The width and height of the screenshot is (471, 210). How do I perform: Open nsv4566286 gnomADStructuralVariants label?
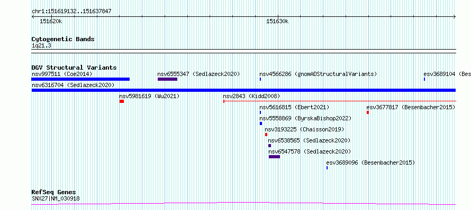[318, 74]
